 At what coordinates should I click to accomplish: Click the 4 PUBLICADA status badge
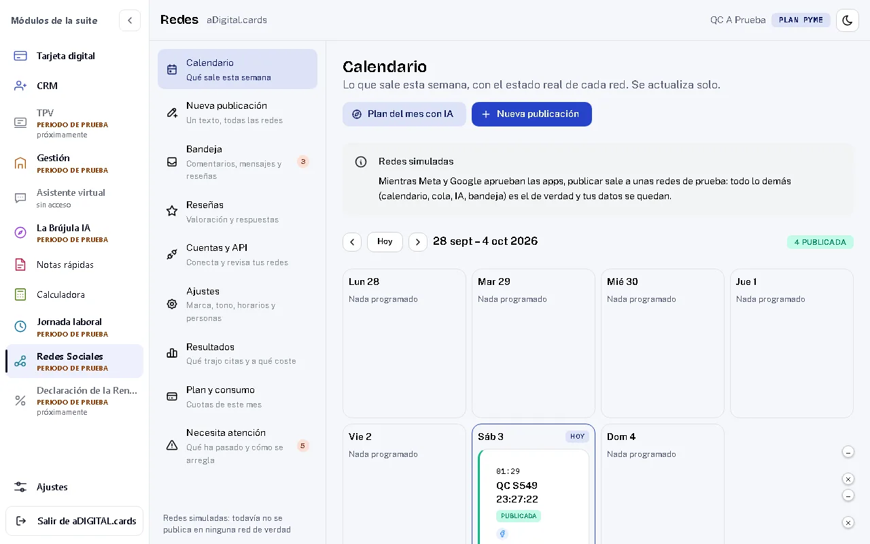pos(820,242)
